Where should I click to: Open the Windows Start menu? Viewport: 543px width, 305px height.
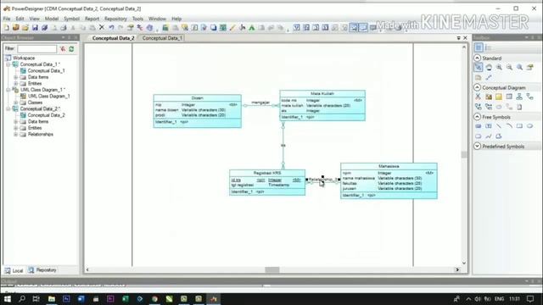tap(8, 299)
